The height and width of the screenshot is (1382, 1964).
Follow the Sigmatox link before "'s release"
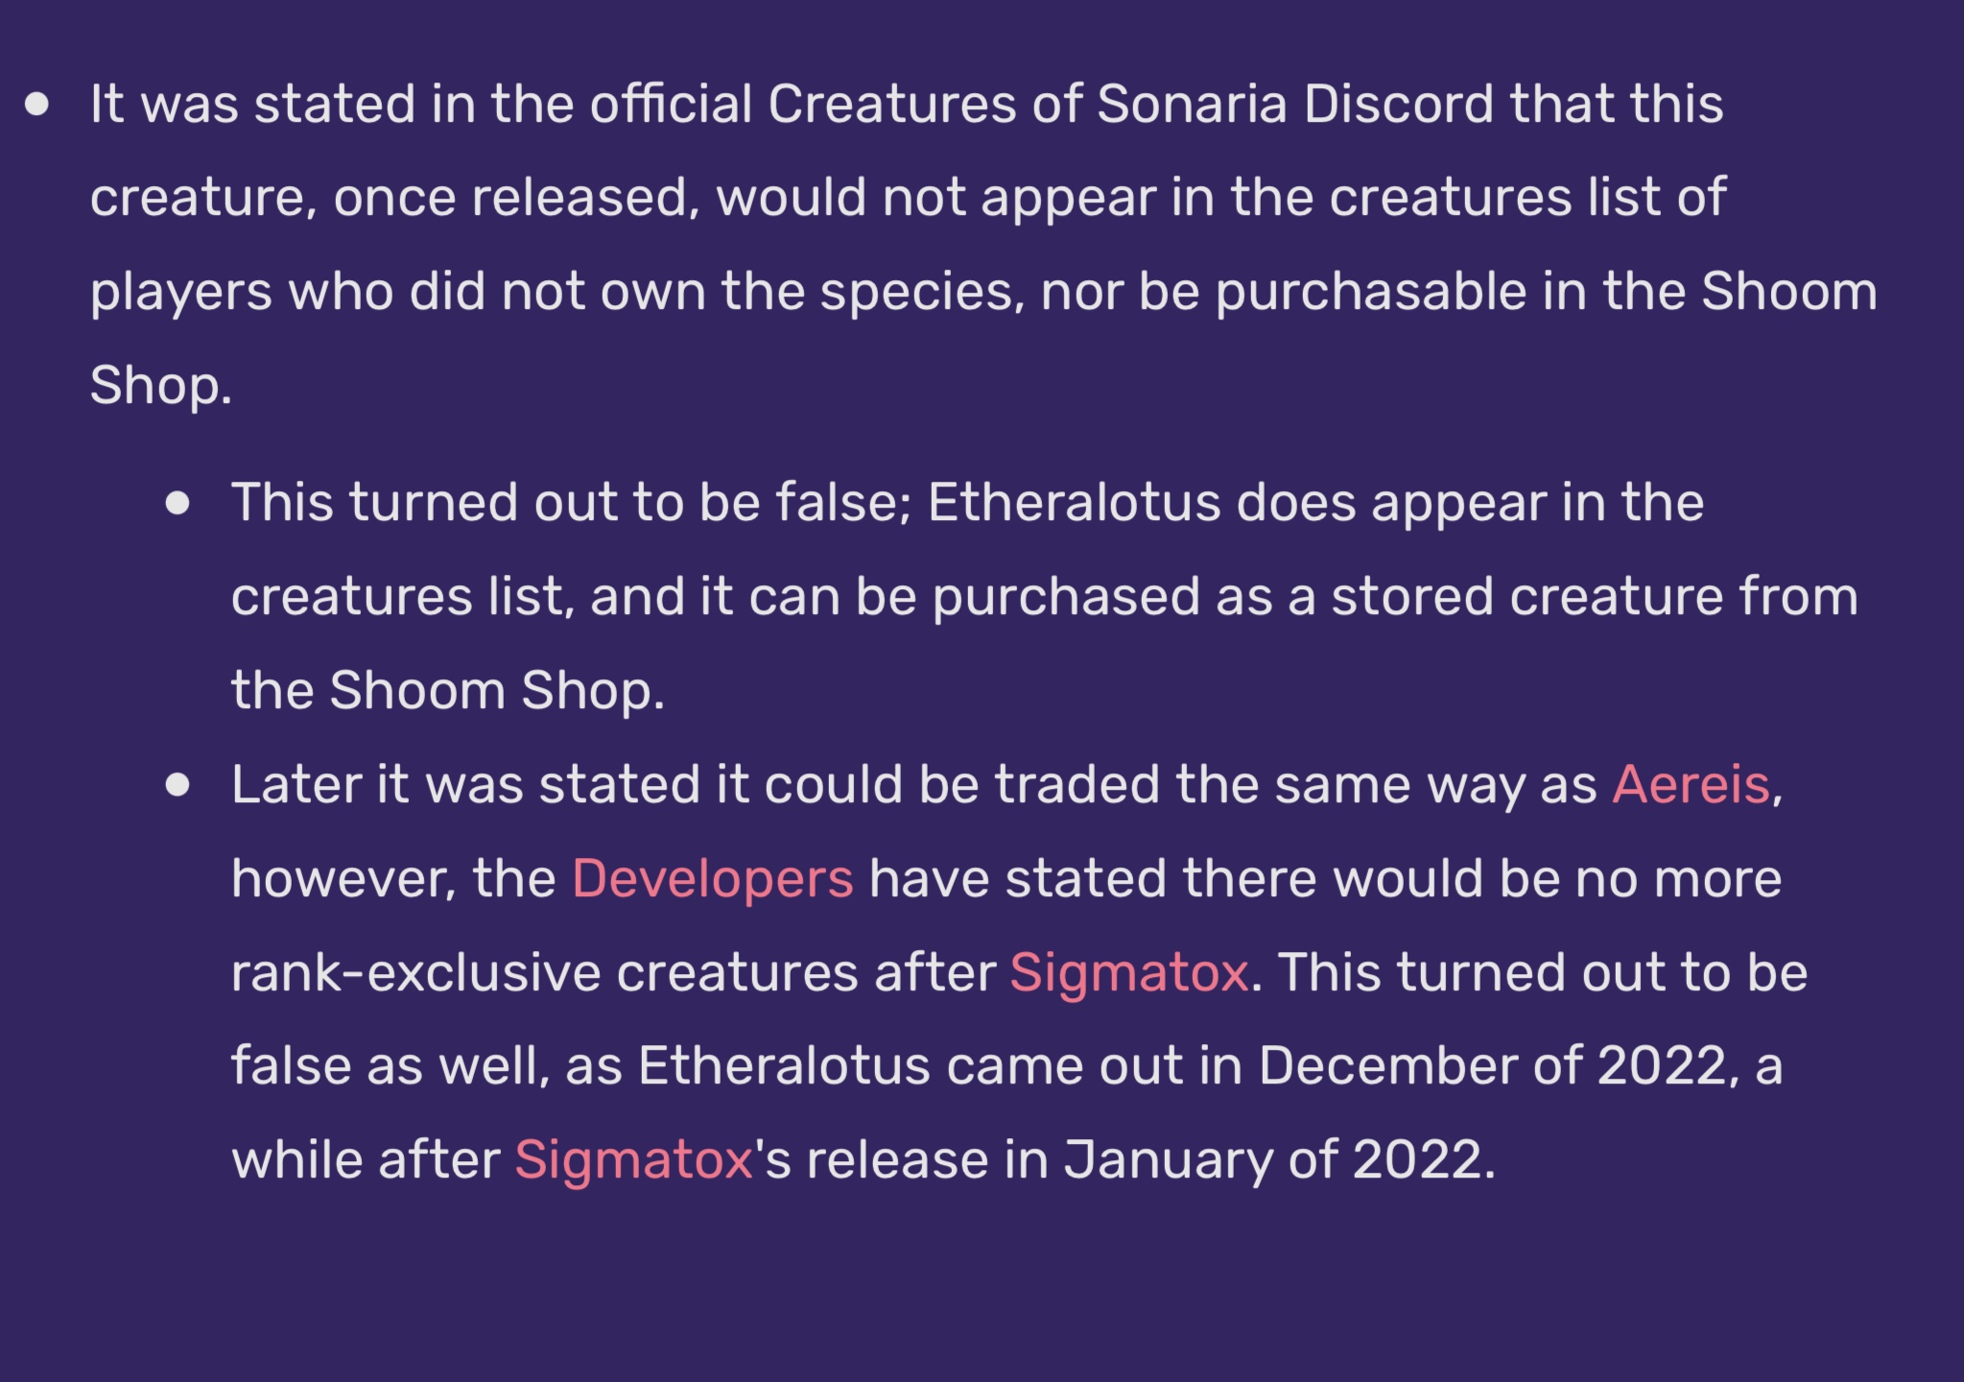(x=633, y=1159)
